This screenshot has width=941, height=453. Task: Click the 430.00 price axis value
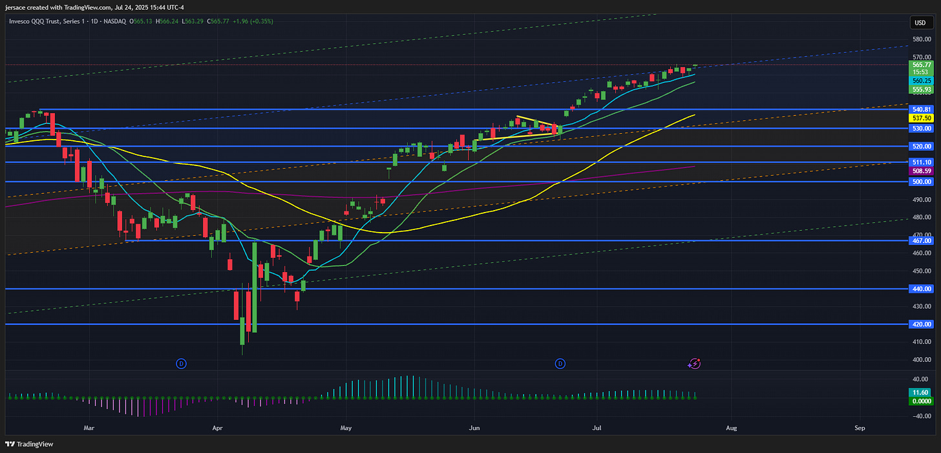pyautogui.click(x=922, y=306)
